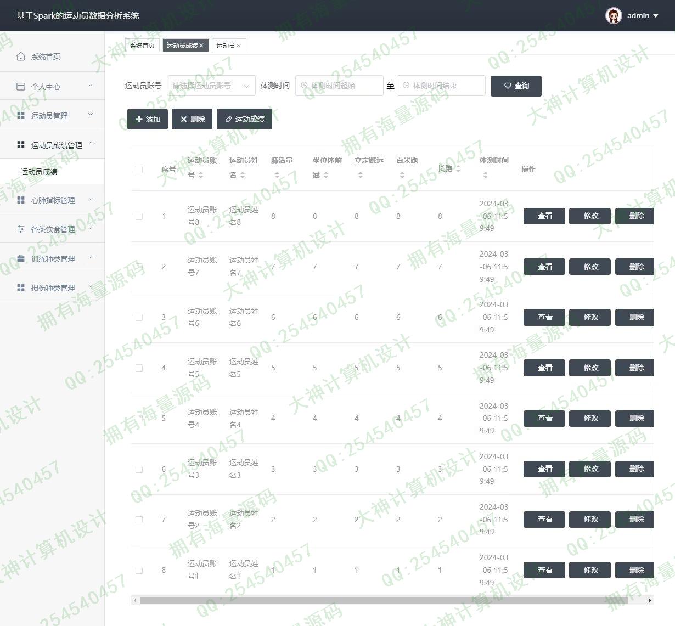Check the checkbox for row 2
This screenshot has height=626, width=675.
tap(139, 267)
